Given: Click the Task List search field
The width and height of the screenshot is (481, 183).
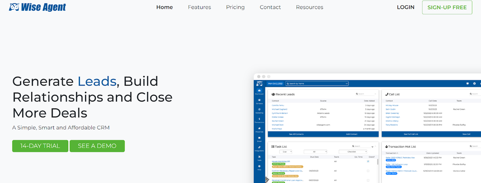Looking at the screenshot, I should click(x=360, y=146).
